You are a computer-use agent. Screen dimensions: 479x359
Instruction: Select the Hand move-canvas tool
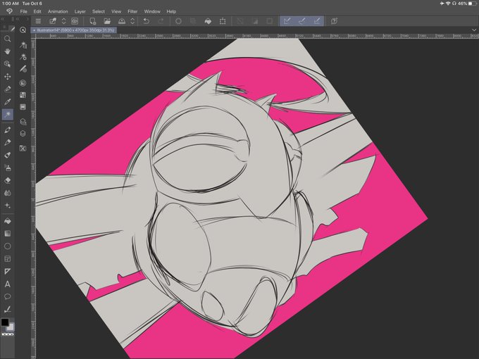tap(7, 51)
